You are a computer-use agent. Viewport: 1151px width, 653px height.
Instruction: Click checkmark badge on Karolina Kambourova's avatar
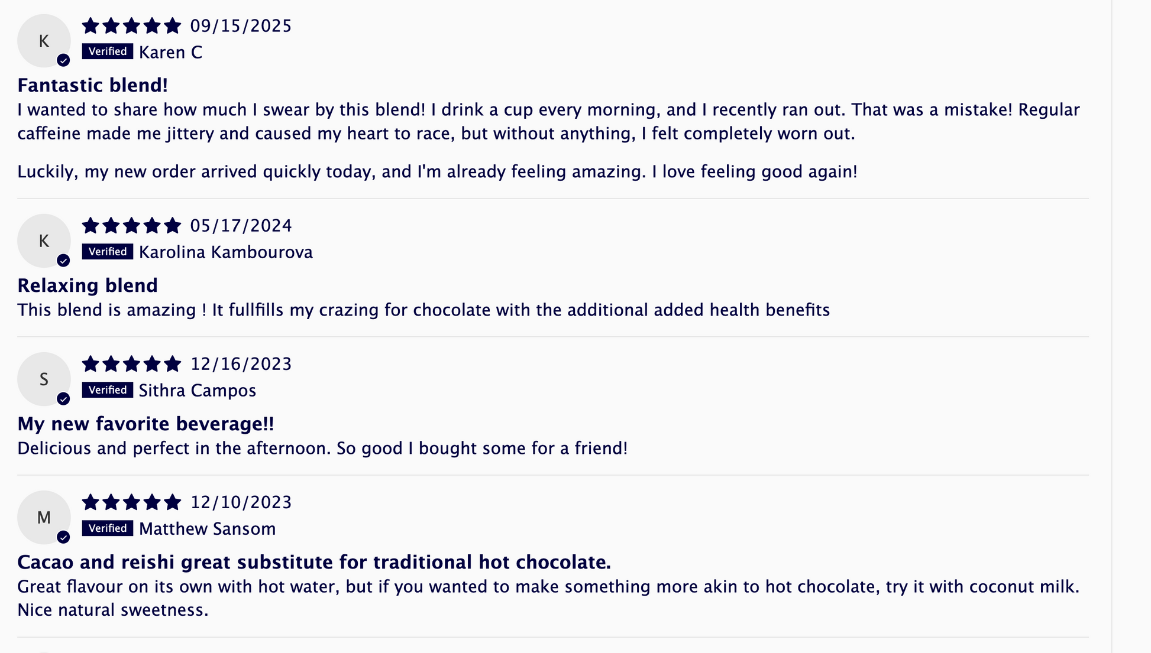(x=63, y=261)
